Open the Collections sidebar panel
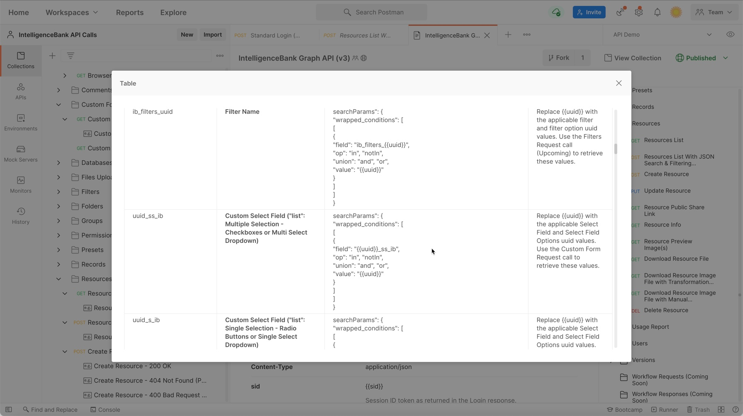This screenshot has height=416, width=743. (21, 61)
